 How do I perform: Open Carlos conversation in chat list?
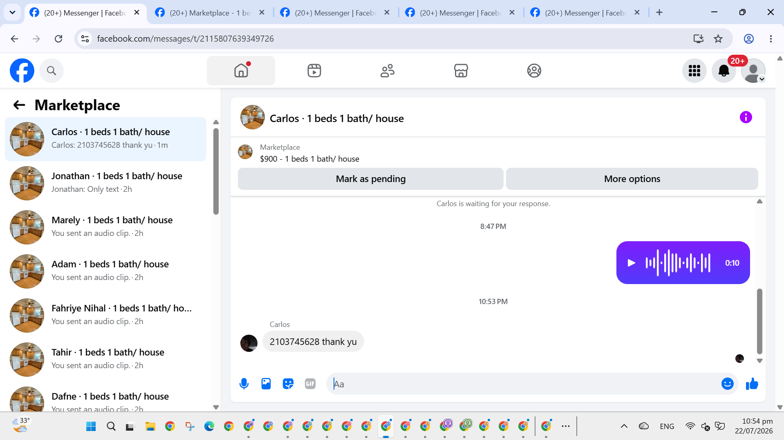105,139
